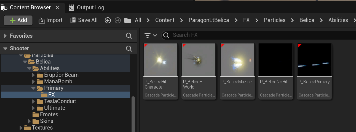Select the Belica breadcrumb in path bar

click(x=307, y=20)
